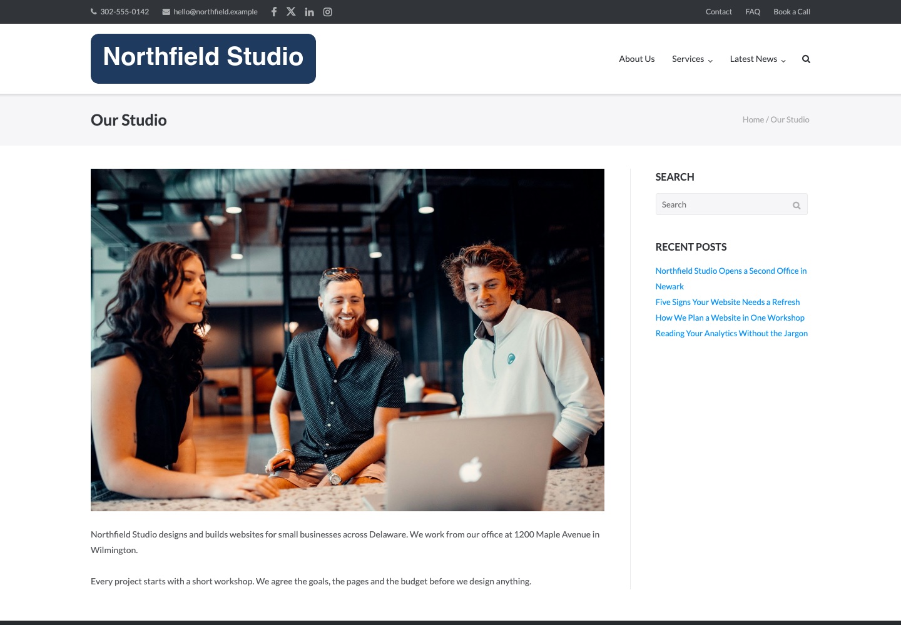Click the phone icon beside 302-555-0142
Viewport: 901px width, 625px height.
click(94, 11)
